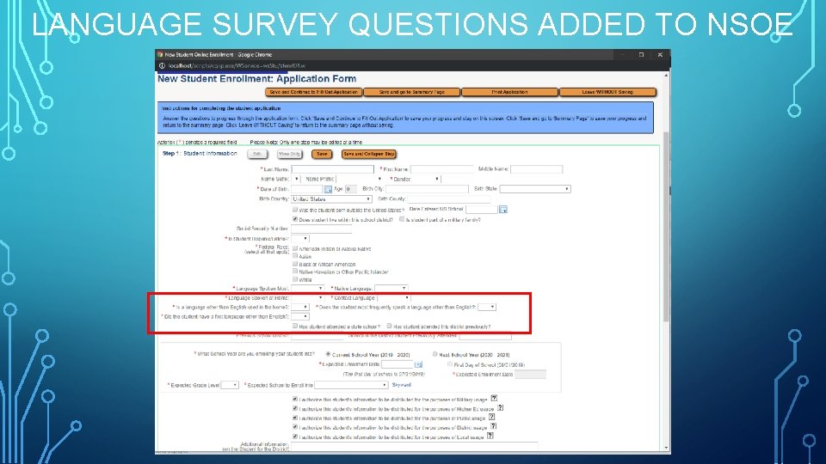Check the Asian race checkbox

pyautogui.click(x=295, y=256)
